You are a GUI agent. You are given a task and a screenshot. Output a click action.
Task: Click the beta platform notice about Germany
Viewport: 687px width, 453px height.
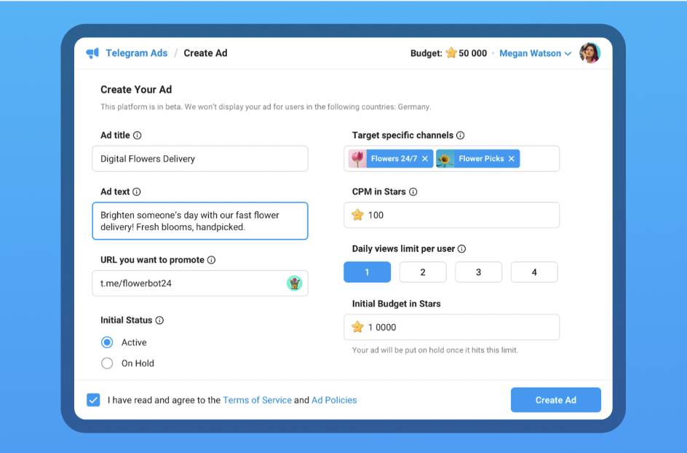coord(266,106)
